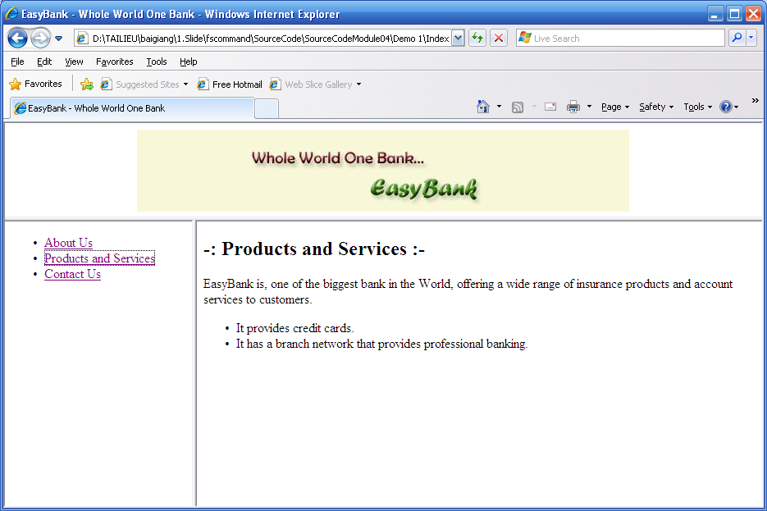Image resolution: width=767 pixels, height=511 pixels.
Task: Click the Read Mail envelope icon
Action: tap(550, 107)
